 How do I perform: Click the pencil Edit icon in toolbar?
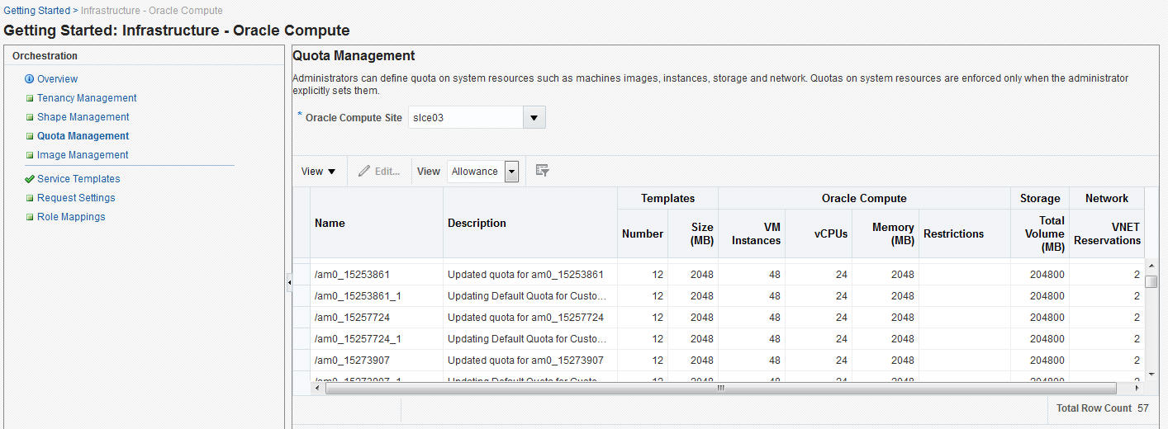coord(364,172)
